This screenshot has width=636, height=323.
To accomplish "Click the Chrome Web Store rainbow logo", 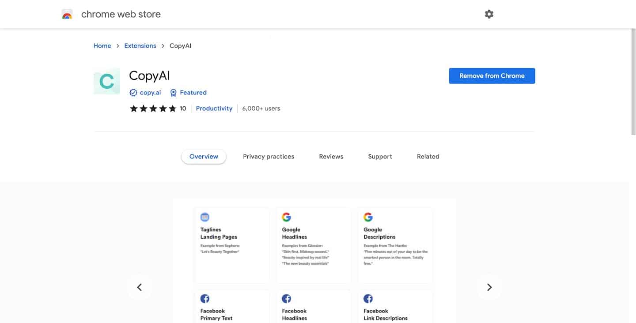I will [x=67, y=14].
